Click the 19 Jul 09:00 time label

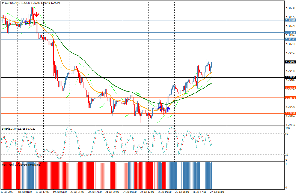(x=60, y=192)
